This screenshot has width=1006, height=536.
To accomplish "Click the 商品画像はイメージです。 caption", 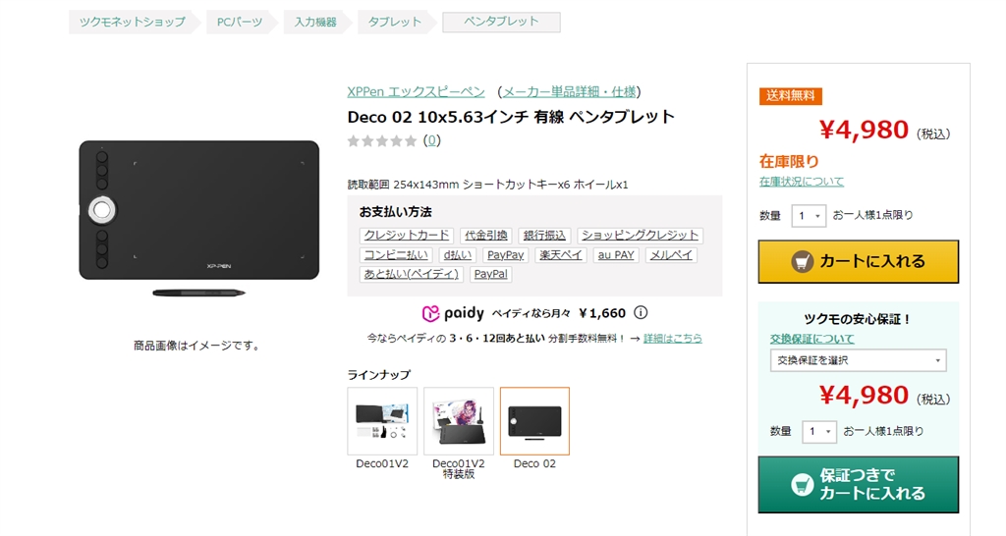I will click(x=198, y=346).
